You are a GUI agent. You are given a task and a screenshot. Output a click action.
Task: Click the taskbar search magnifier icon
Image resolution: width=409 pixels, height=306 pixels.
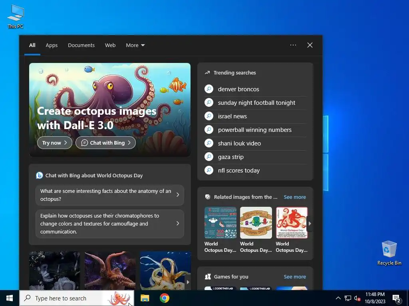(27, 298)
